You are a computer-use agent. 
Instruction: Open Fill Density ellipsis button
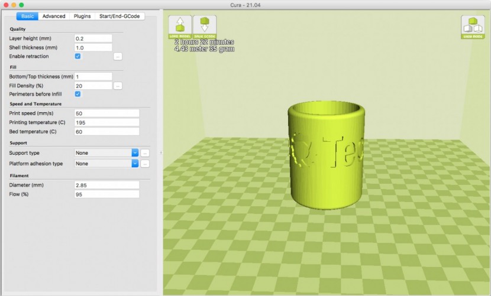[118, 86]
